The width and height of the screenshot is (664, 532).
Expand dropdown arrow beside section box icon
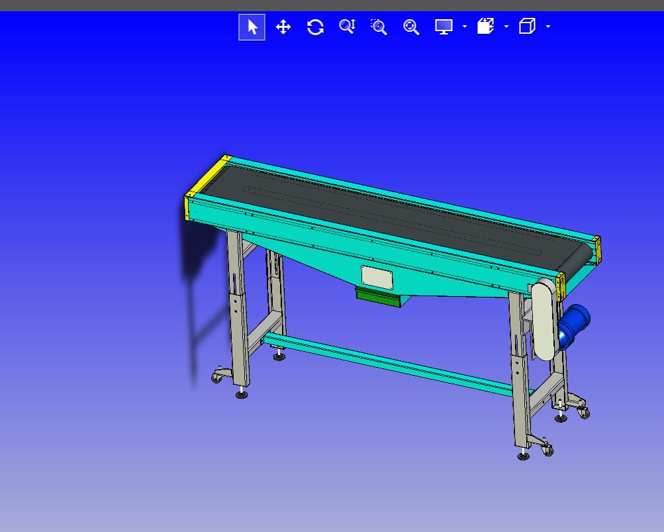[506, 27]
